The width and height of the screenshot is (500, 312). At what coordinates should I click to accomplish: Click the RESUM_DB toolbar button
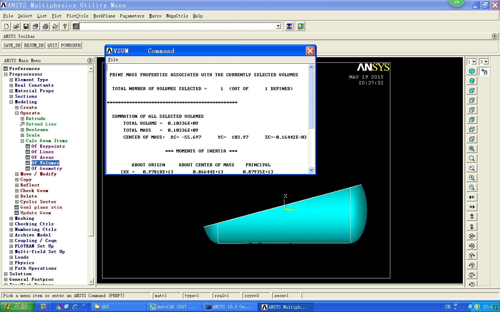click(34, 45)
